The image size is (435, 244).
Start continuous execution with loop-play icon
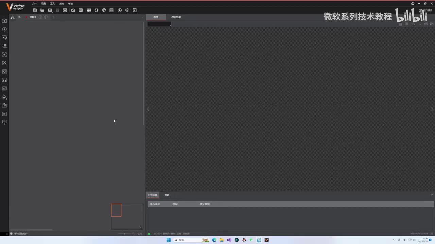[127, 10]
